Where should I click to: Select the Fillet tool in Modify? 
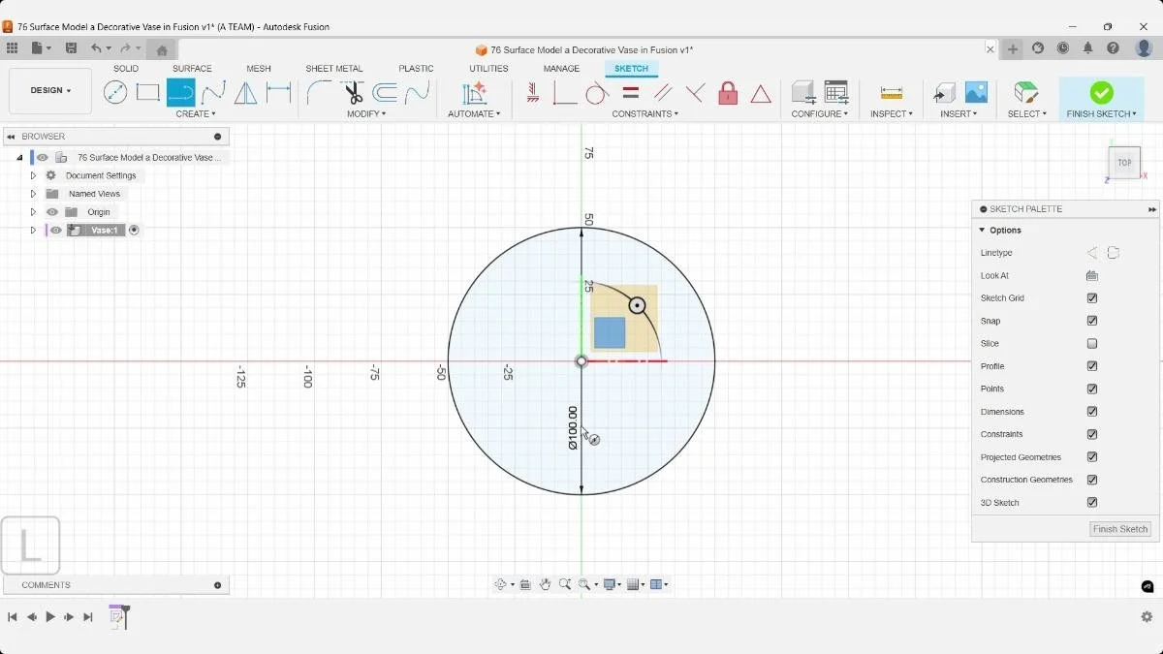[319, 93]
